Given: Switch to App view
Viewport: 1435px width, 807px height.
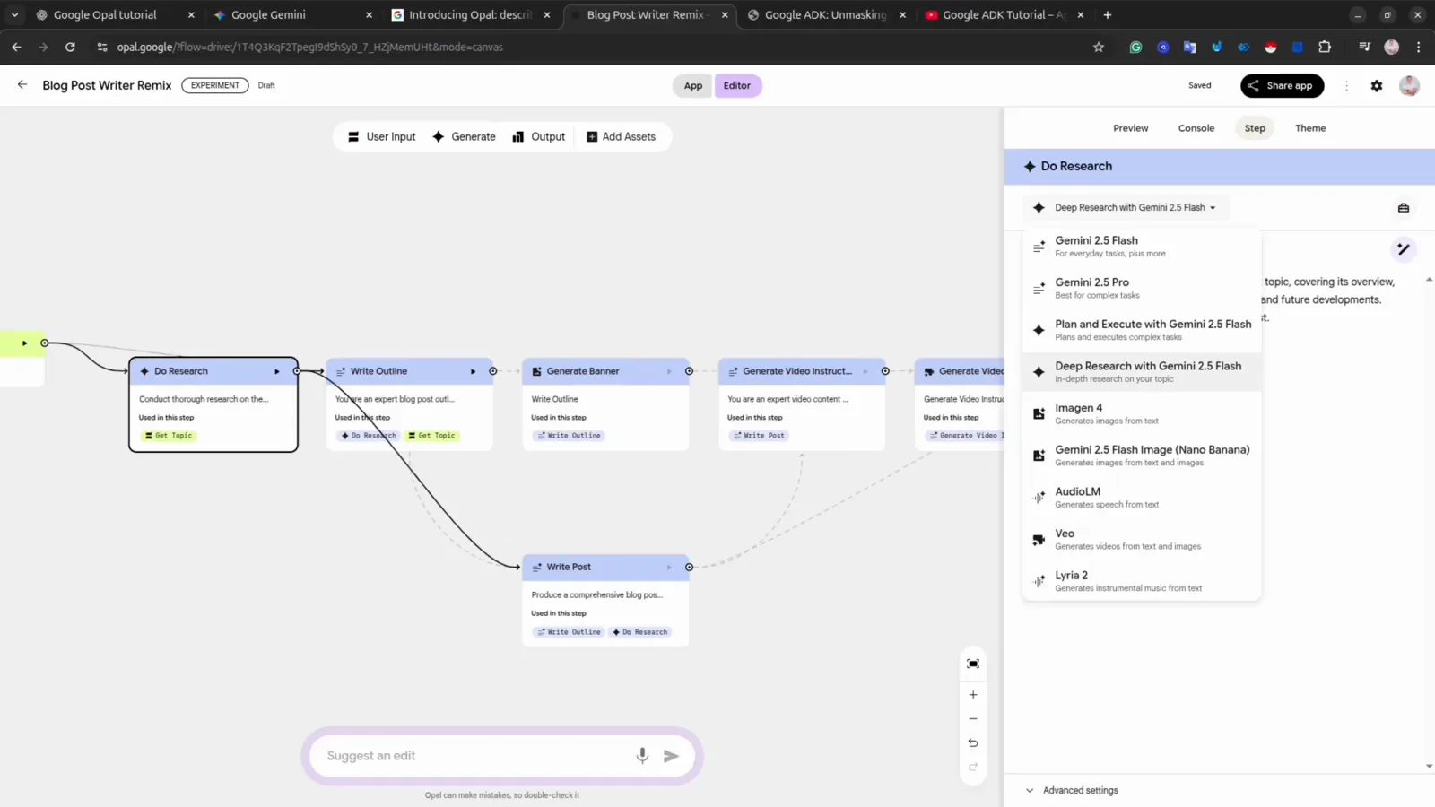Looking at the screenshot, I should (x=693, y=86).
